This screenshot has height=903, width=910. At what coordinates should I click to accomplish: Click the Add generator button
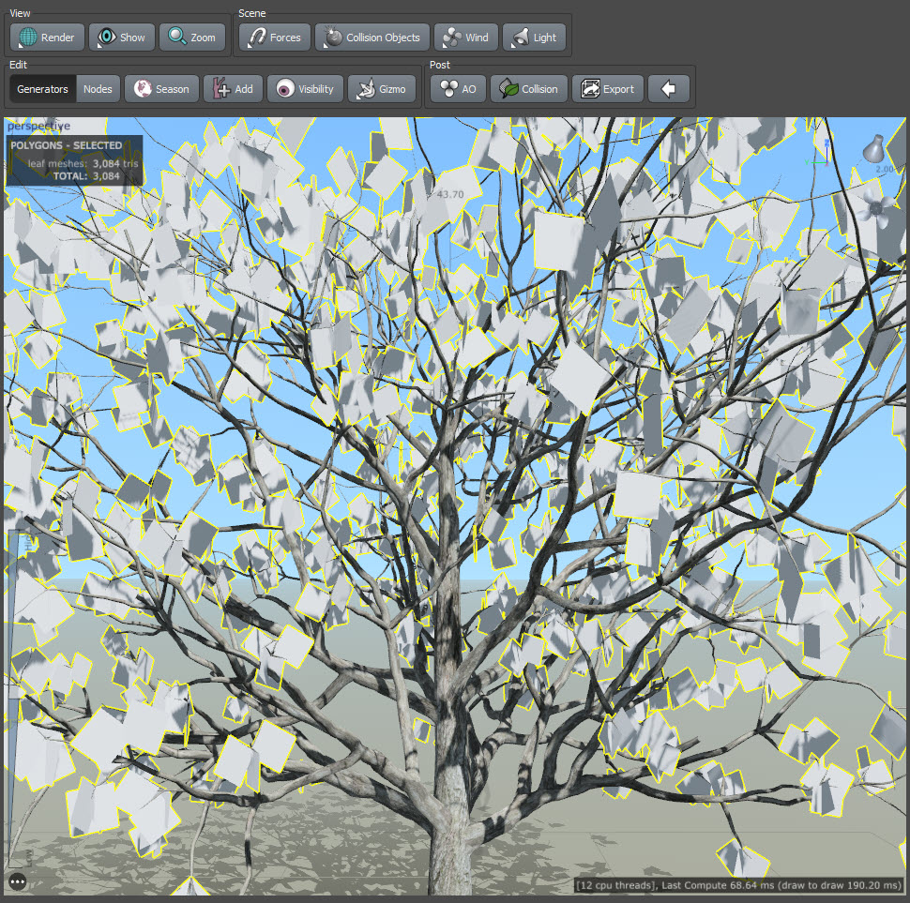coord(233,89)
